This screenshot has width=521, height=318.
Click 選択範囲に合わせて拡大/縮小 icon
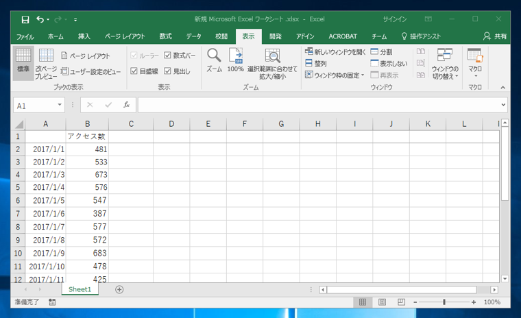click(x=272, y=64)
